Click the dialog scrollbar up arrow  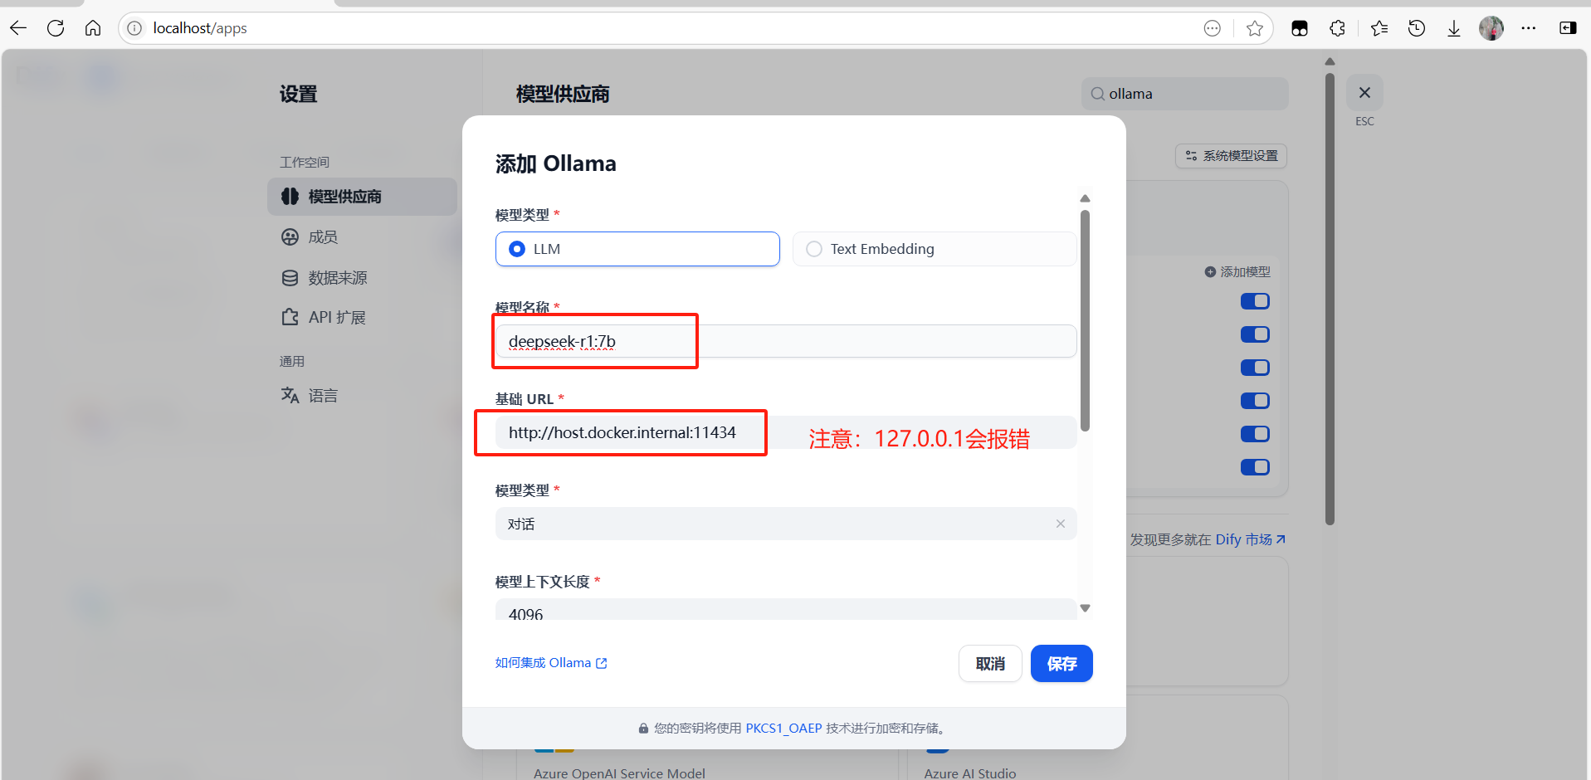tap(1085, 198)
